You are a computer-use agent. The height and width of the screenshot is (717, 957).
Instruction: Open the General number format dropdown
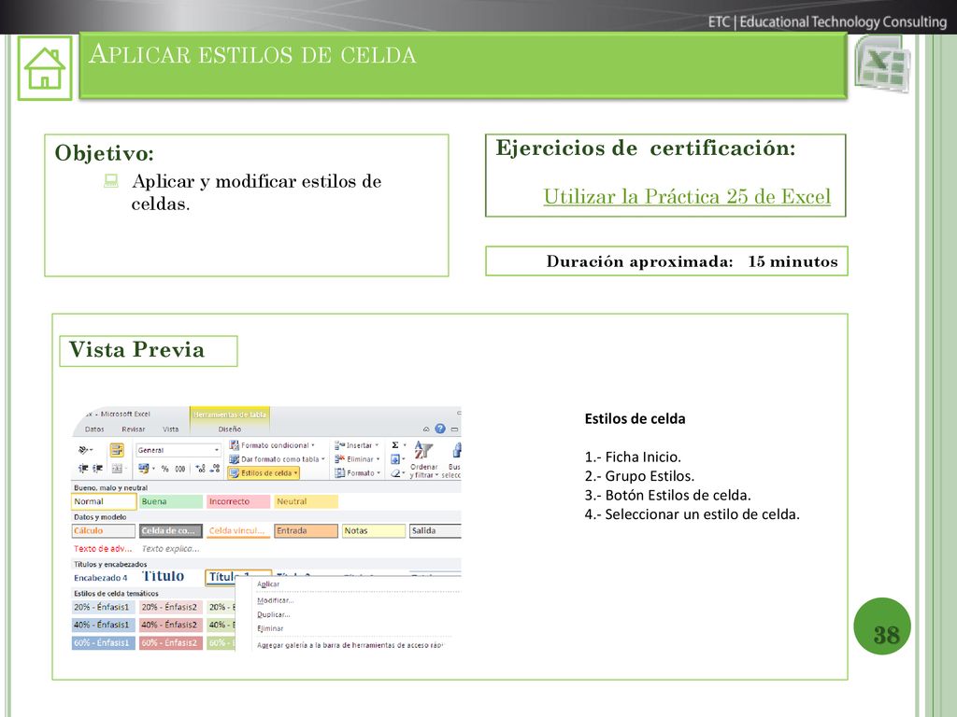pos(178,450)
